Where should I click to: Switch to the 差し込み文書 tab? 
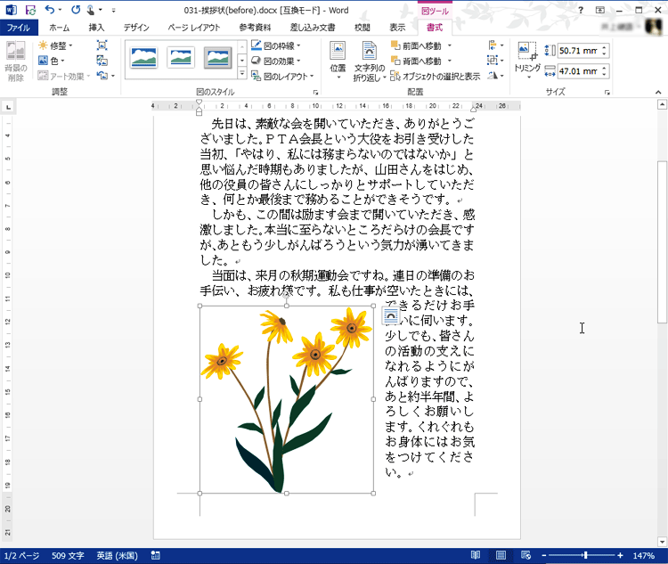pos(313,28)
